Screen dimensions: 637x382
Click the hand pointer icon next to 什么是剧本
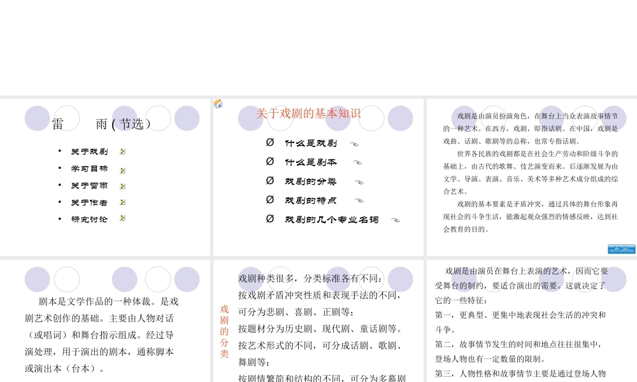pos(357,162)
